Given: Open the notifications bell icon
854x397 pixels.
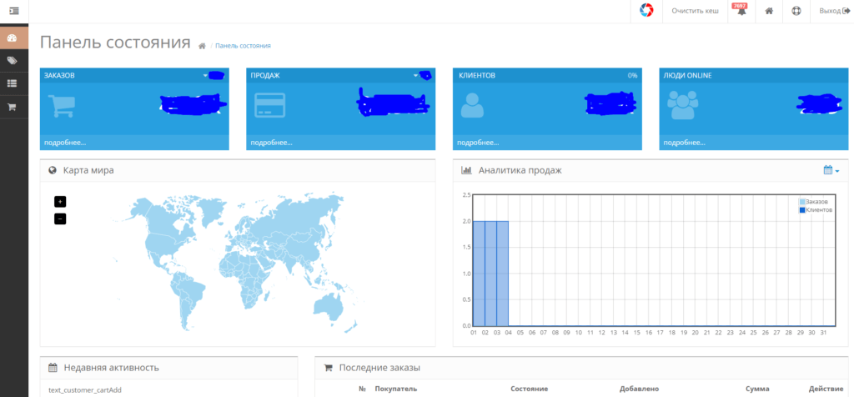Looking at the screenshot, I should pyautogui.click(x=741, y=10).
